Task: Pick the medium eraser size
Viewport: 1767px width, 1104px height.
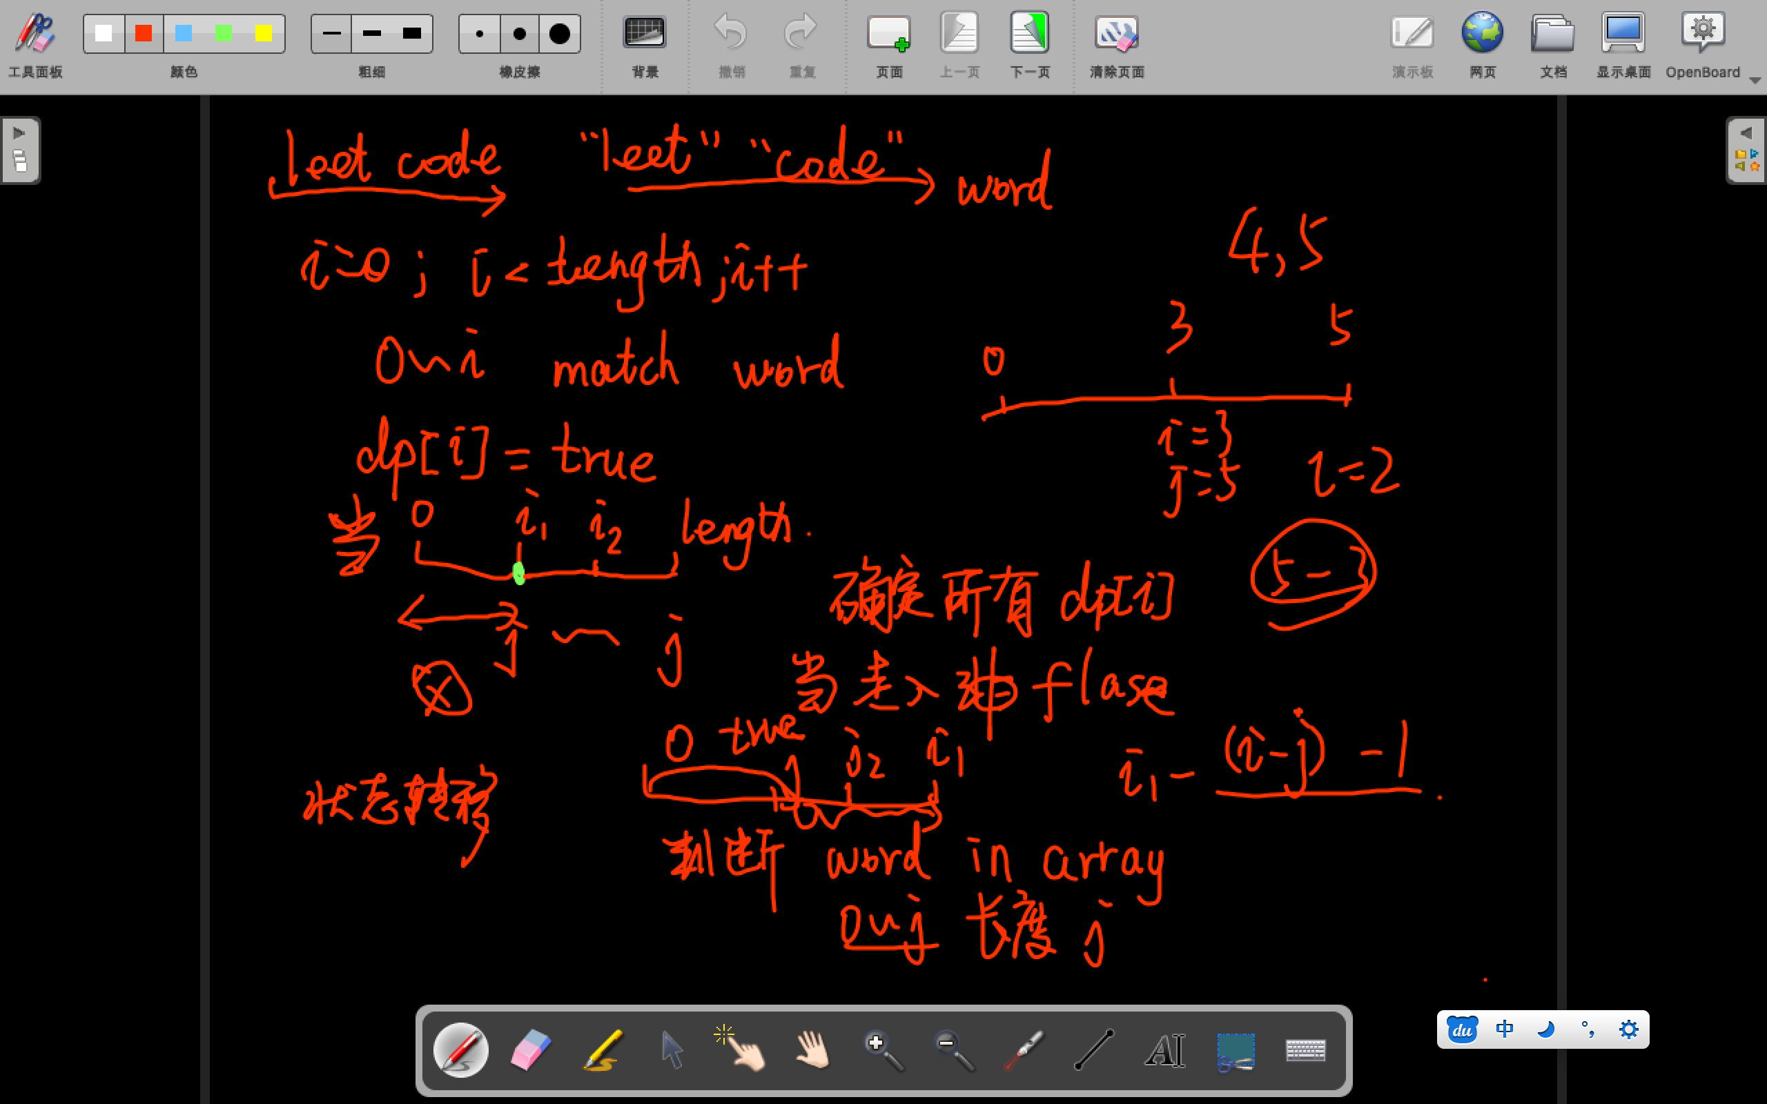Action: 520,34
